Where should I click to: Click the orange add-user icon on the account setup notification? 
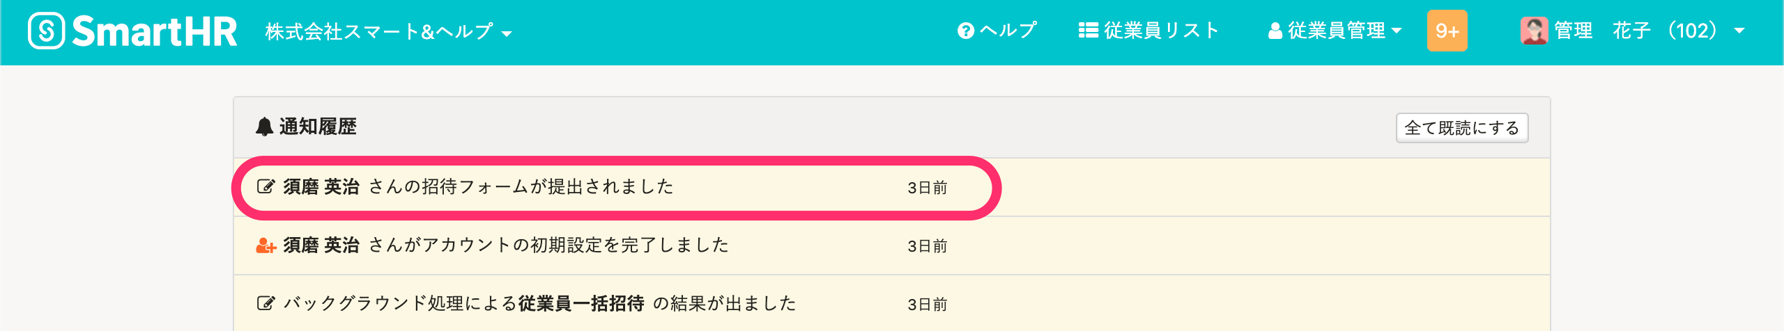266,245
